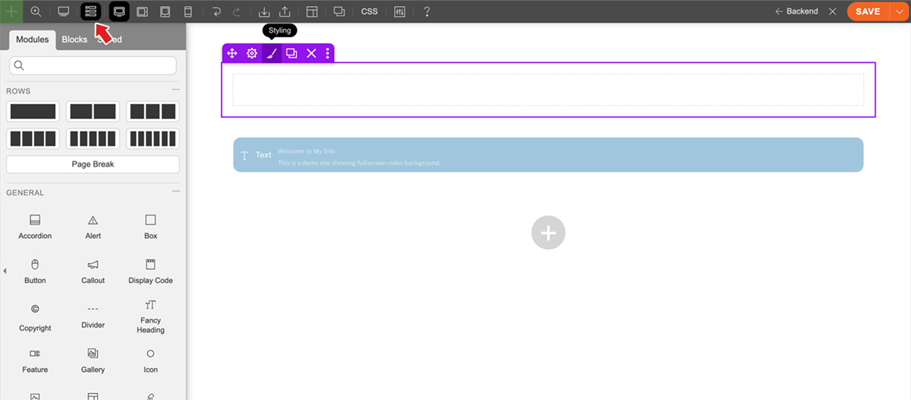The width and height of the screenshot is (911, 400).
Task: Delete the row with the X icon
Action: tap(311, 53)
